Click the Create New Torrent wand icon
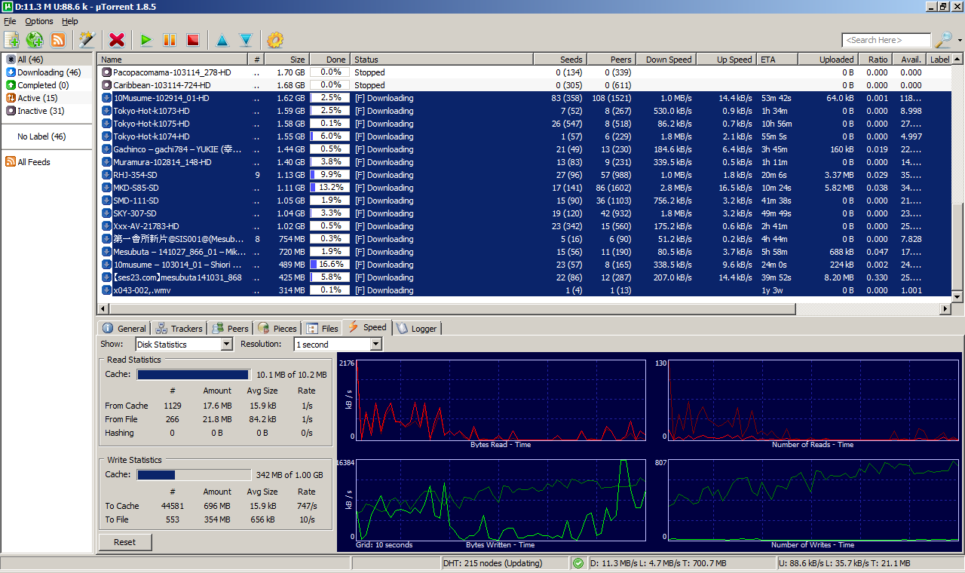This screenshot has width=965, height=573. [x=87, y=40]
